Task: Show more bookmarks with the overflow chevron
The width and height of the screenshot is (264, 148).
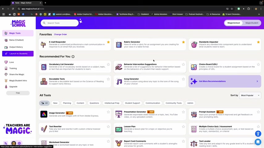Action: [259, 14]
